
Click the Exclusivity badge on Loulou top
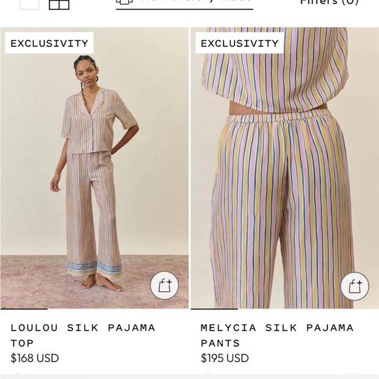(x=49, y=43)
